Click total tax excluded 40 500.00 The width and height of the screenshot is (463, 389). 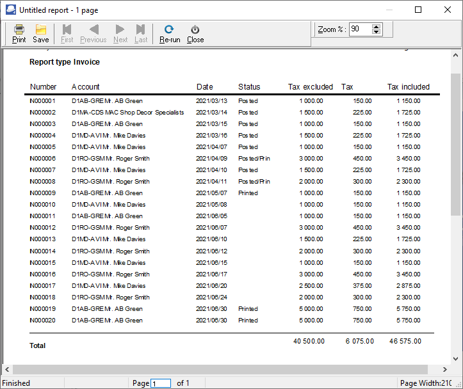[x=309, y=341]
